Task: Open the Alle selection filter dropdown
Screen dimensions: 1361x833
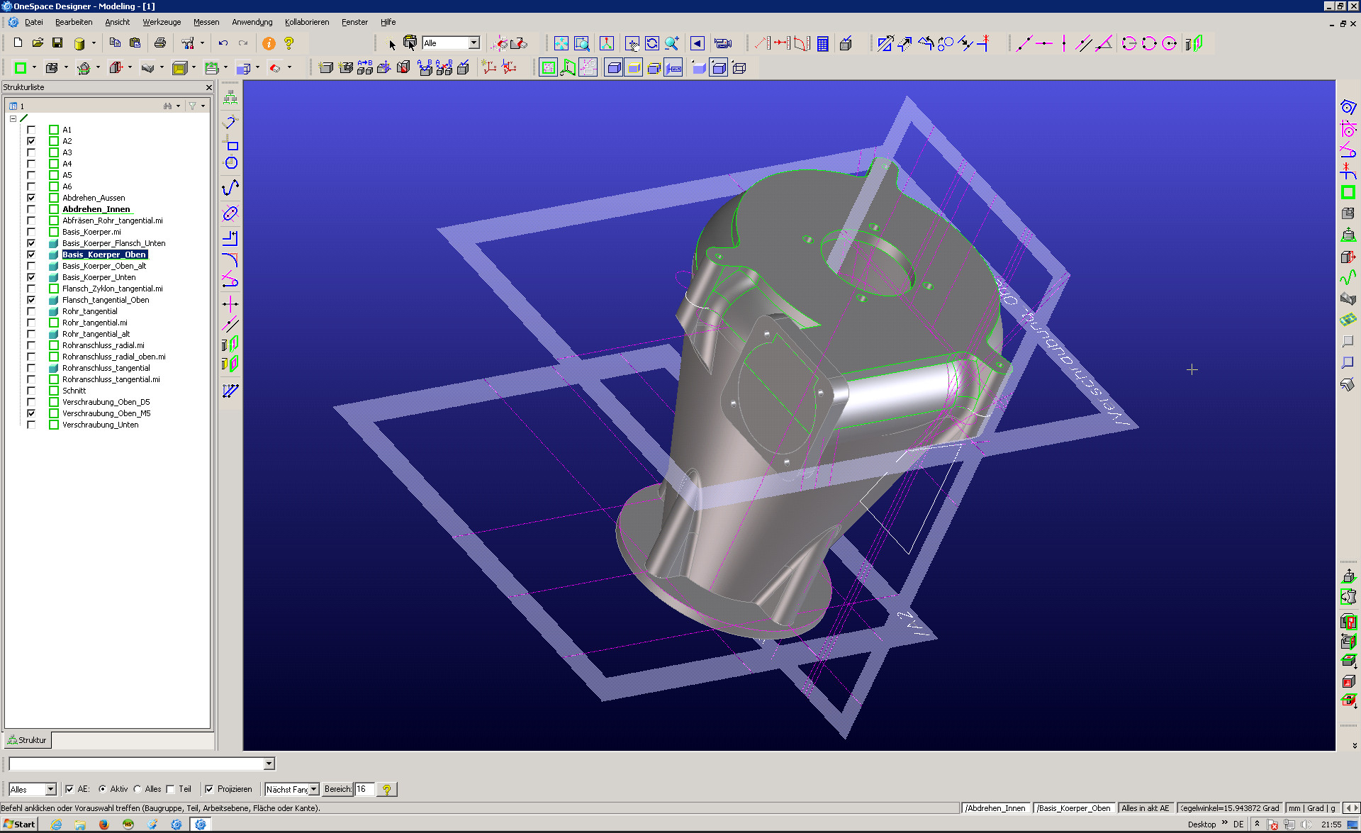Action: tap(474, 43)
